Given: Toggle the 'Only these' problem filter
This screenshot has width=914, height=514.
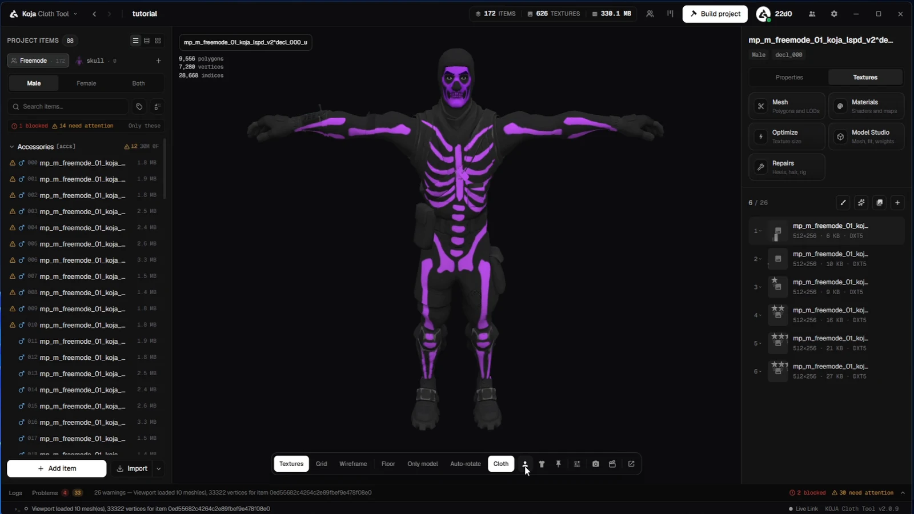Looking at the screenshot, I should (145, 126).
